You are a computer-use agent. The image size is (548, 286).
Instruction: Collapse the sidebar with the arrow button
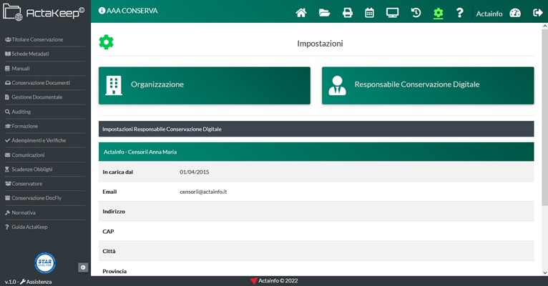tap(83, 267)
